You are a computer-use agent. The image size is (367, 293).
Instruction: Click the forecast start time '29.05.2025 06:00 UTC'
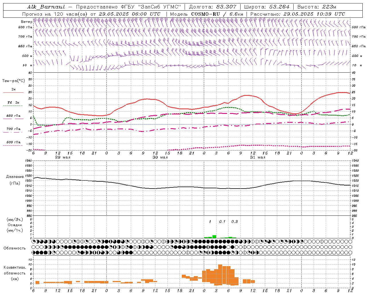pos(129,14)
